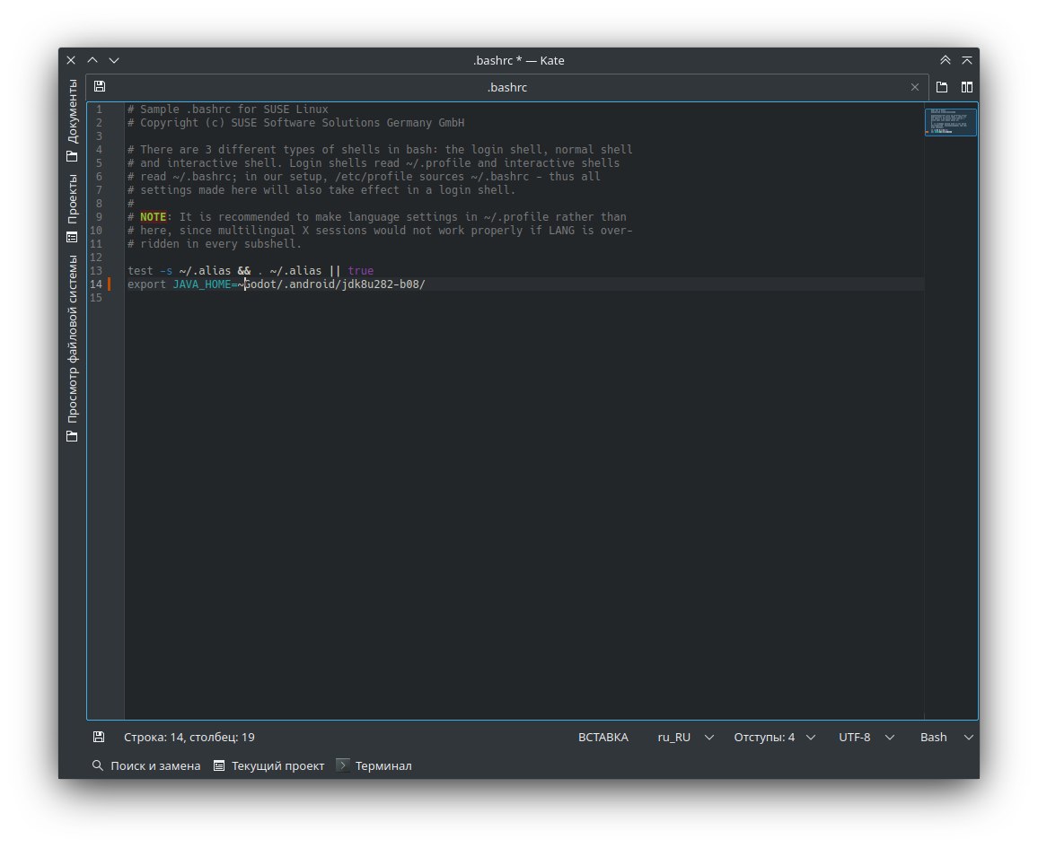
Task: Open the Терминал panel
Action: 374,765
